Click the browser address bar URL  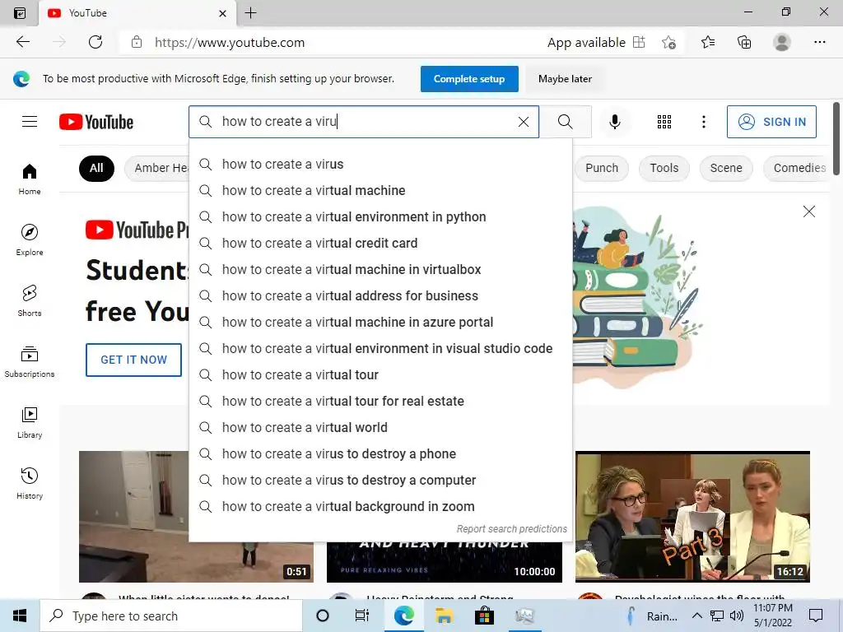(230, 43)
